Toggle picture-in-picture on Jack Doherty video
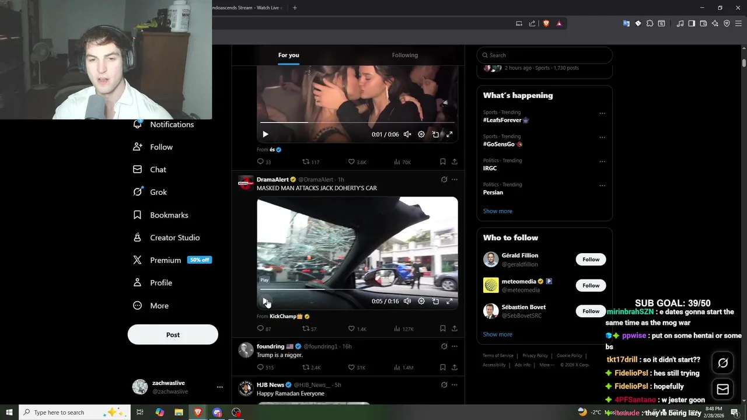747x420 pixels. click(435, 301)
